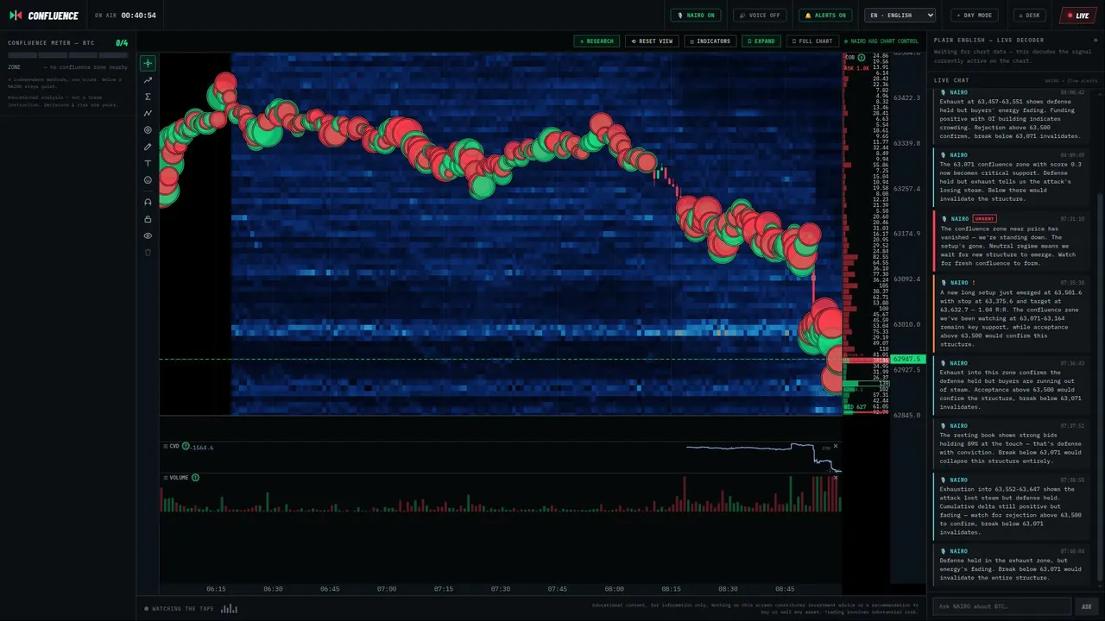Viewport: 1105px width, 621px height.
Task: Disable the ALERTS ON toggle
Action: click(825, 16)
